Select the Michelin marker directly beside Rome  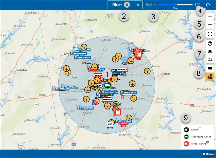[x=78, y=53]
